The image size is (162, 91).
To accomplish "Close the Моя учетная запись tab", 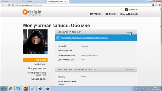I will 68,2.
